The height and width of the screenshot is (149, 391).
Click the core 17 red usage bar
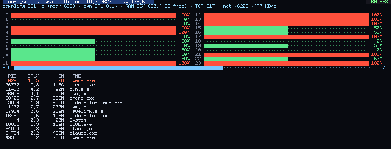tap(286, 37)
